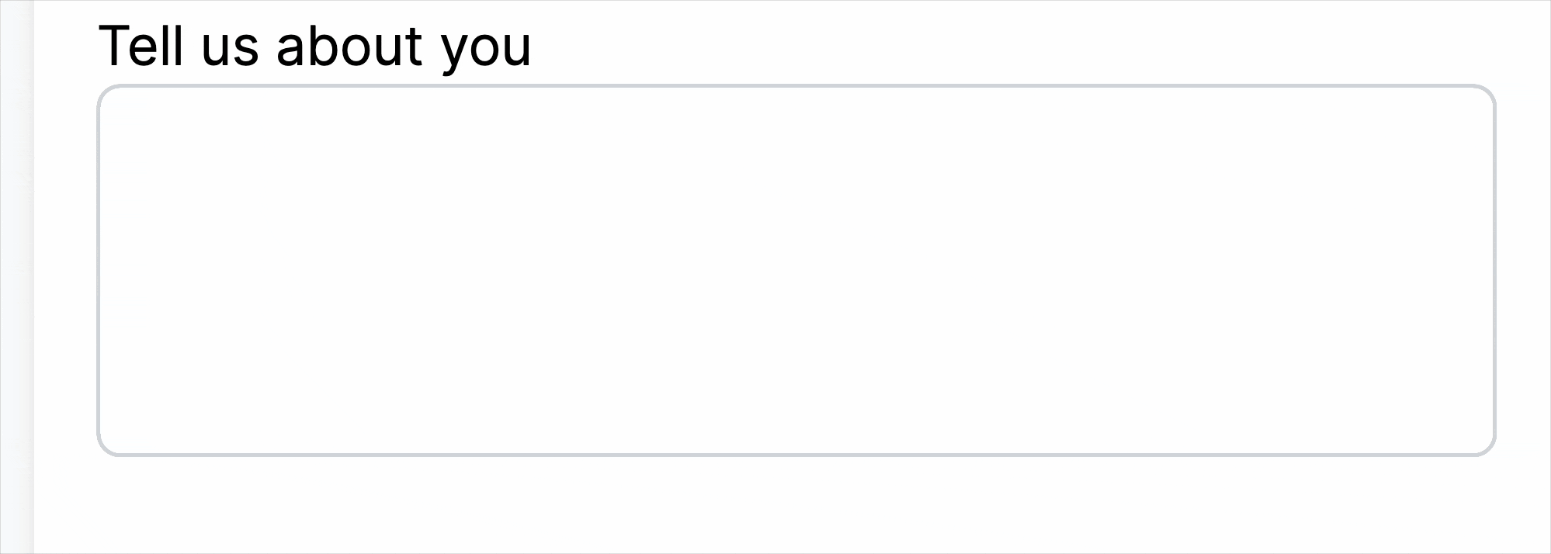The image size is (1551, 554).
Task: Enter the multi-line about-you field
Action: point(796,270)
